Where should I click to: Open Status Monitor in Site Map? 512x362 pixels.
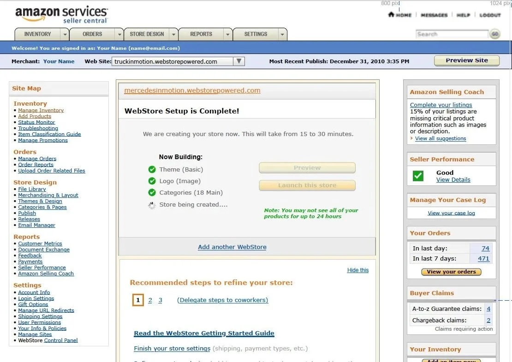pos(36,122)
